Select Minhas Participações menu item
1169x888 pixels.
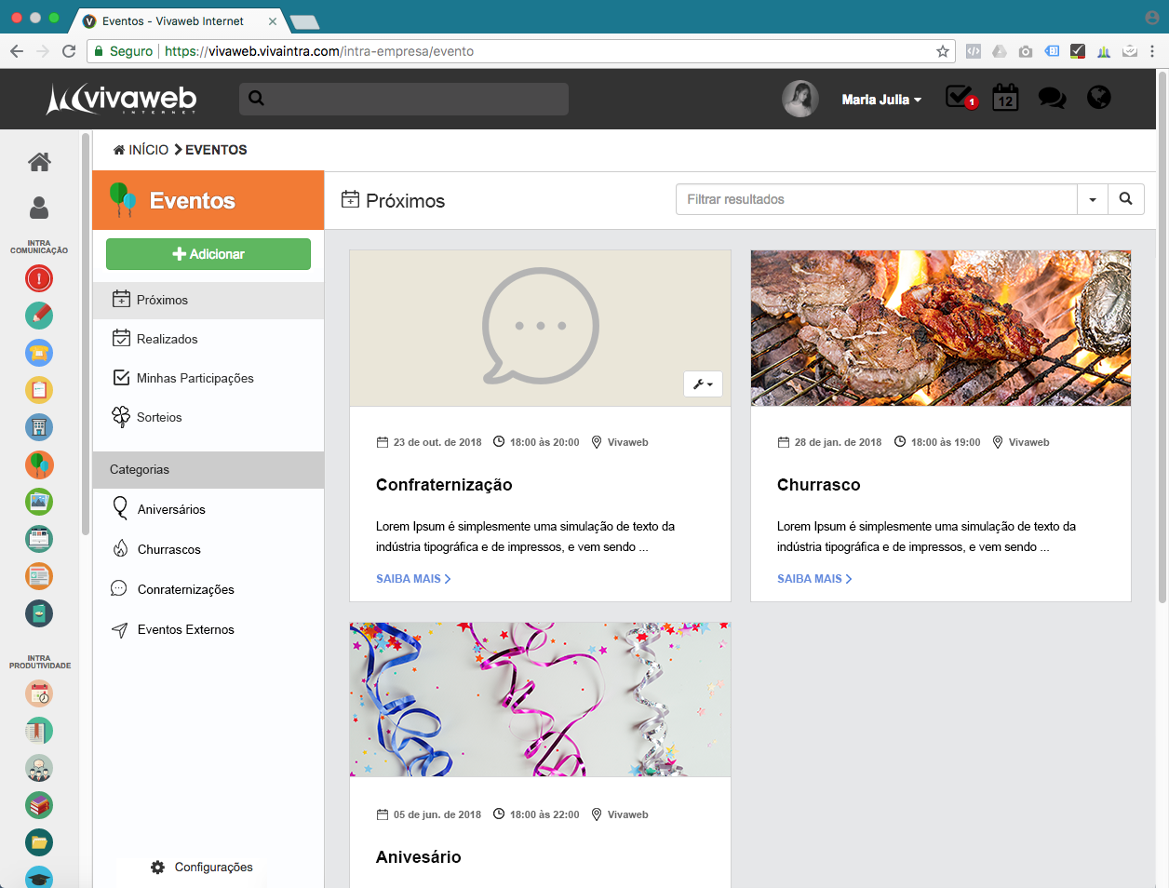tap(195, 378)
